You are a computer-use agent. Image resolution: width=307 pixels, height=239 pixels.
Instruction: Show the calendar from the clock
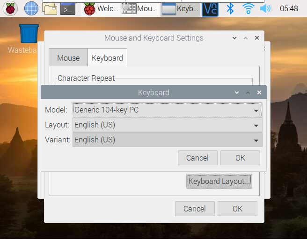[x=289, y=8]
